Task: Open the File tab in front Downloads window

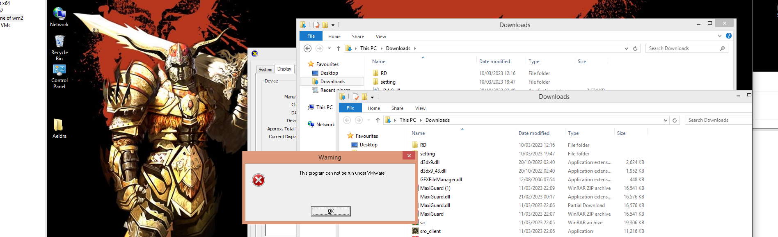Action: coord(350,108)
